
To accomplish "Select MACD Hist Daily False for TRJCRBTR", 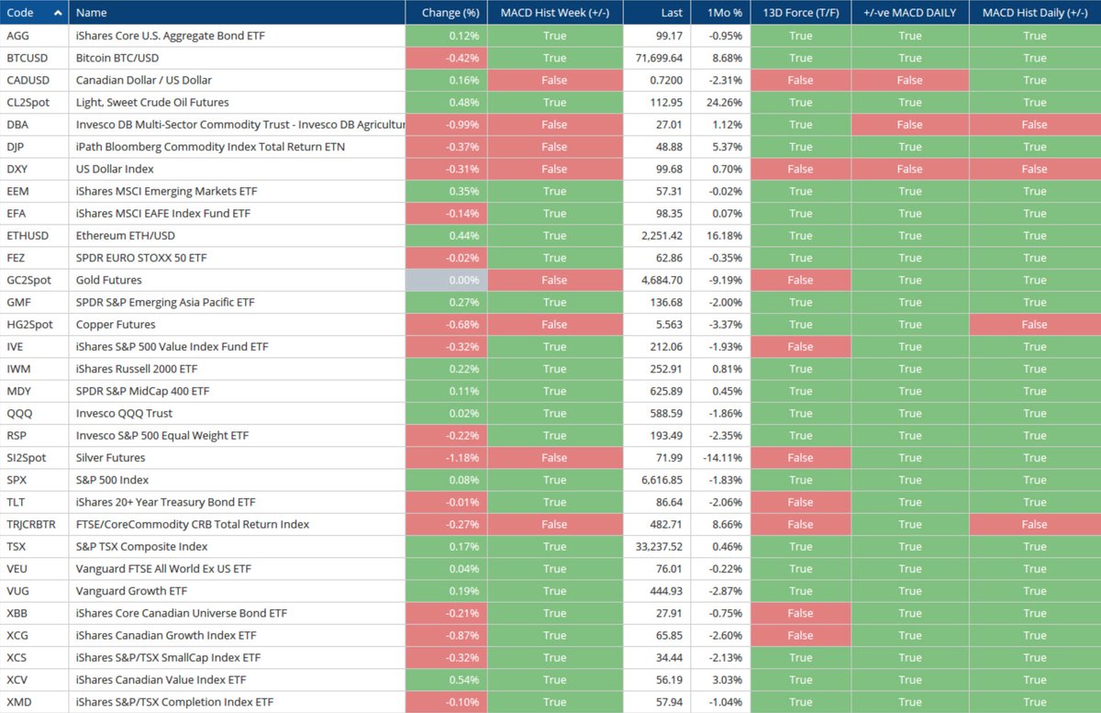I will pyautogui.click(x=1034, y=524).
